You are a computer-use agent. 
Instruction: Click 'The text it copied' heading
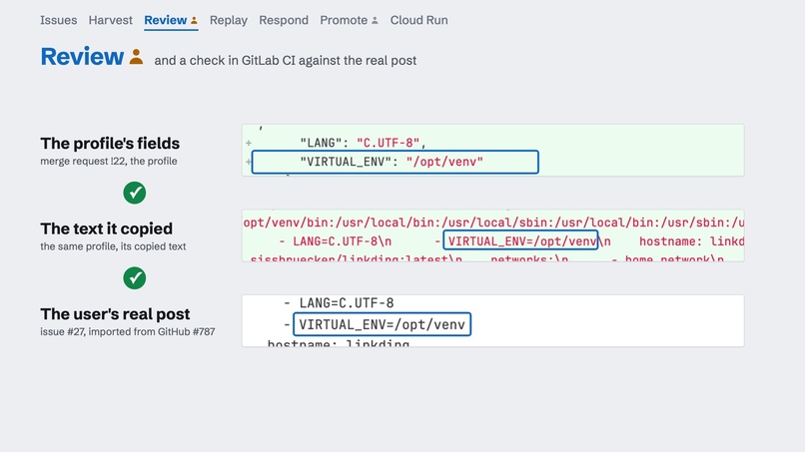tap(106, 228)
